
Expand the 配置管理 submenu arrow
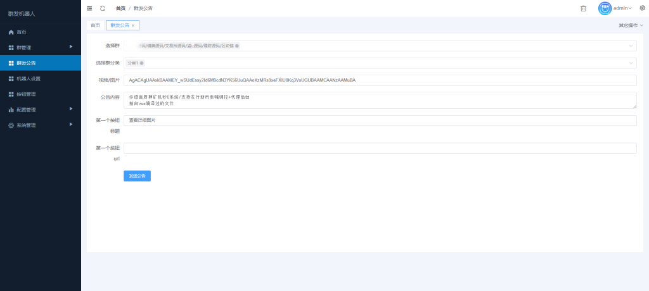click(x=71, y=109)
